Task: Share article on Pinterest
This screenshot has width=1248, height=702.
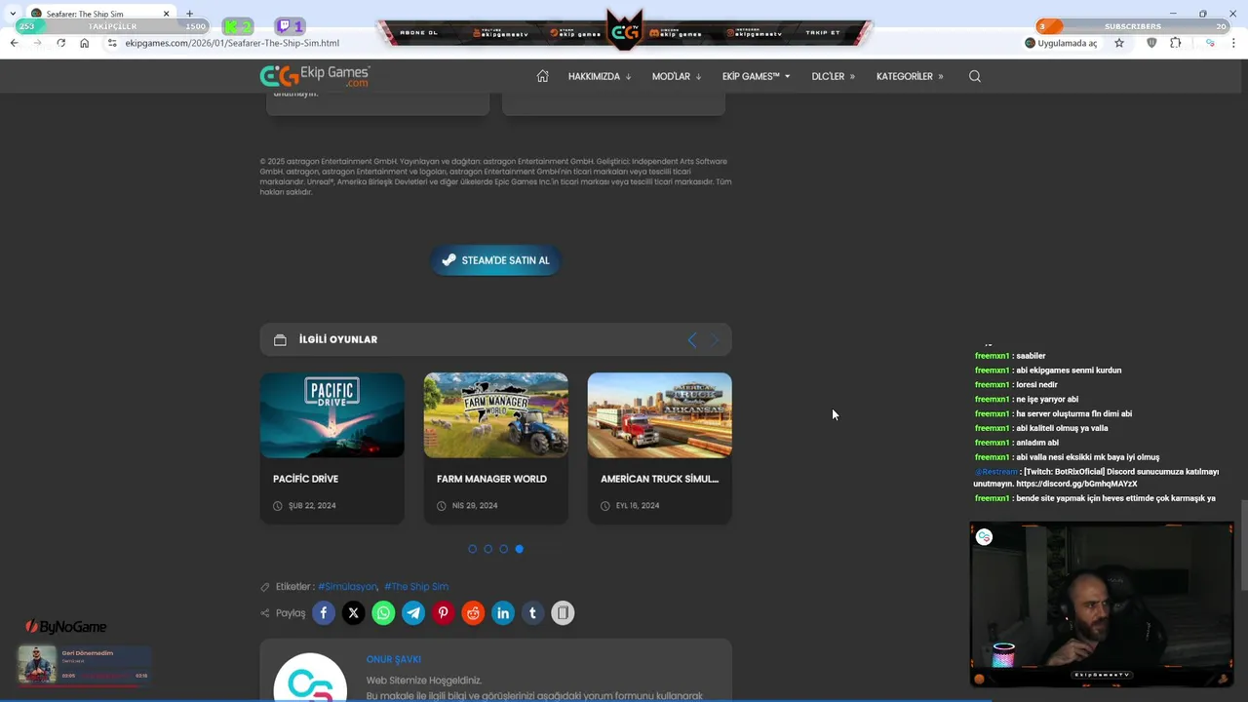Action: point(444,613)
